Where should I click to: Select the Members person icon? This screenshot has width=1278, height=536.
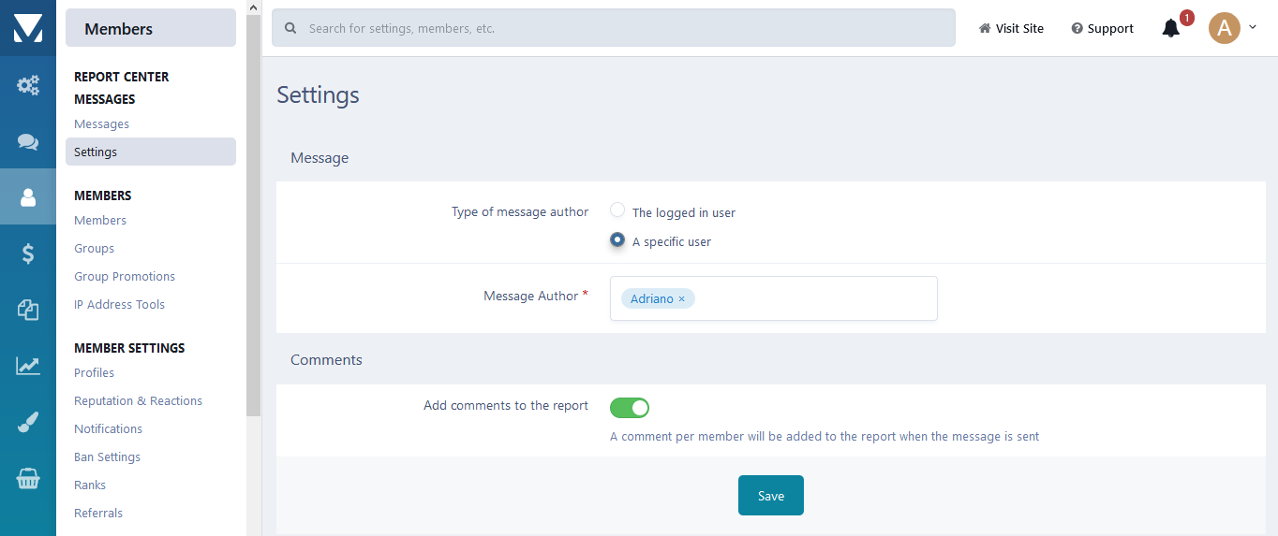28,197
